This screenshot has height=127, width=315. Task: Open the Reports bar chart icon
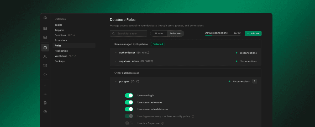45,85
